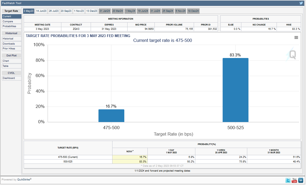307x185 pixels.
Task: Select the 6 Nov24 meeting tab
Action: pos(181,11)
